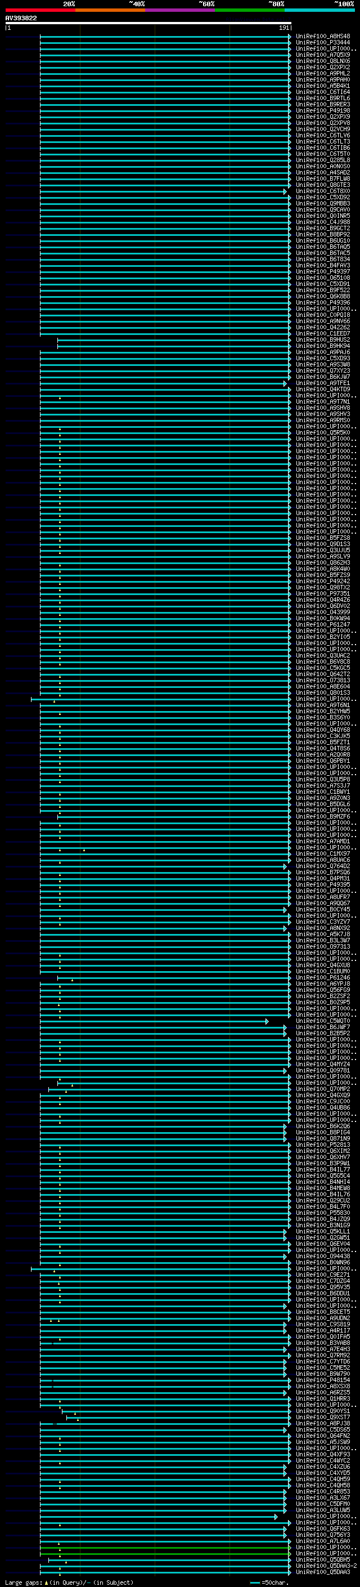Click the red ~20% legend segment
This screenshot has height=1587, width=360.
40,10
